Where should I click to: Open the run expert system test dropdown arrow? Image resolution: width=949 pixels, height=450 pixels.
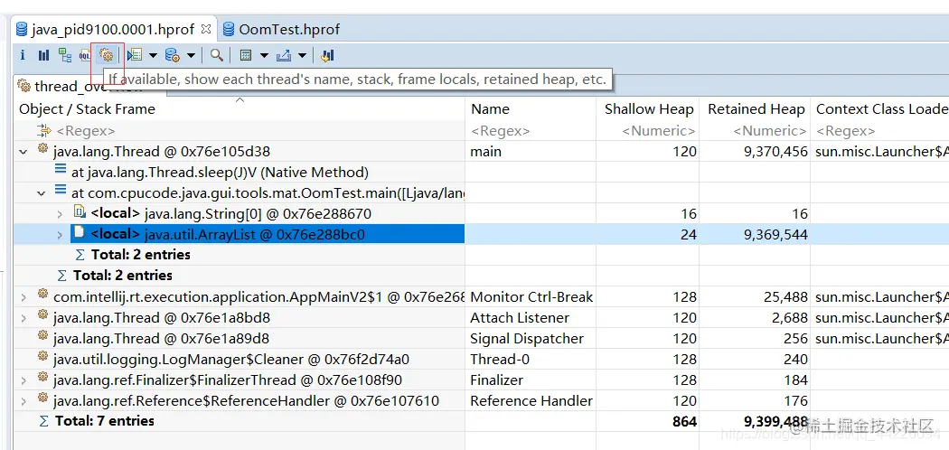click(x=153, y=56)
